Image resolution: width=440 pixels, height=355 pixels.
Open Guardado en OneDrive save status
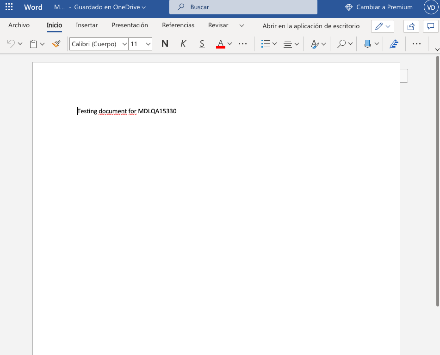(x=110, y=7)
